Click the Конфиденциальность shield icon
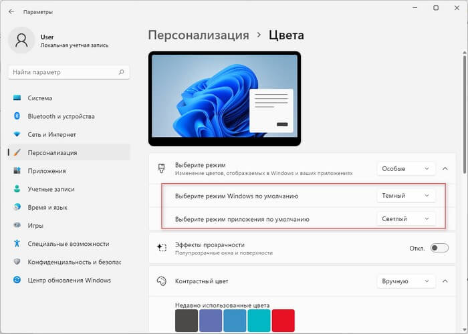This screenshot has width=468, height=334. pos(17,262)
